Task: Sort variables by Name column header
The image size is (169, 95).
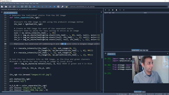Action: tap(106, 13)
